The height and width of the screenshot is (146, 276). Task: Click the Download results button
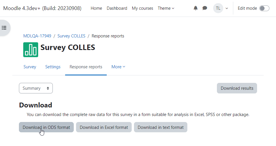237,88
